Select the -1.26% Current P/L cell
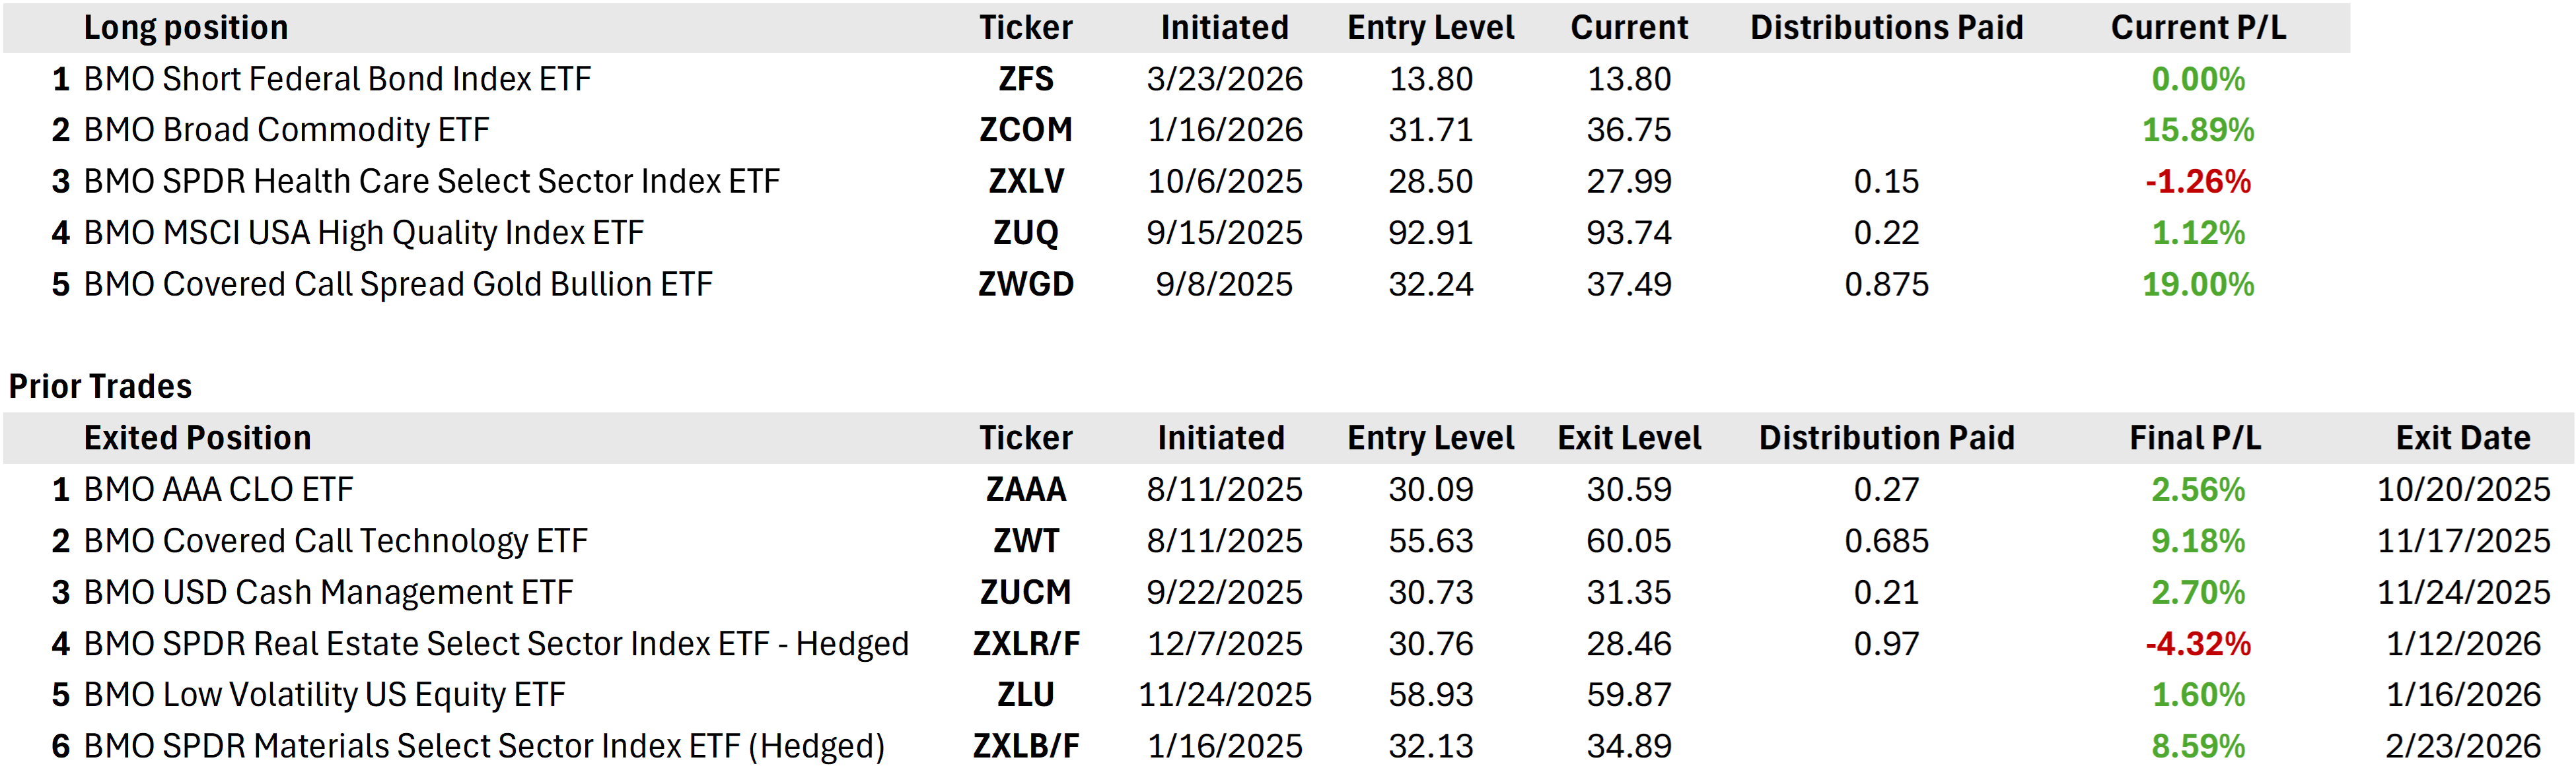 (x=2197, y=181)
